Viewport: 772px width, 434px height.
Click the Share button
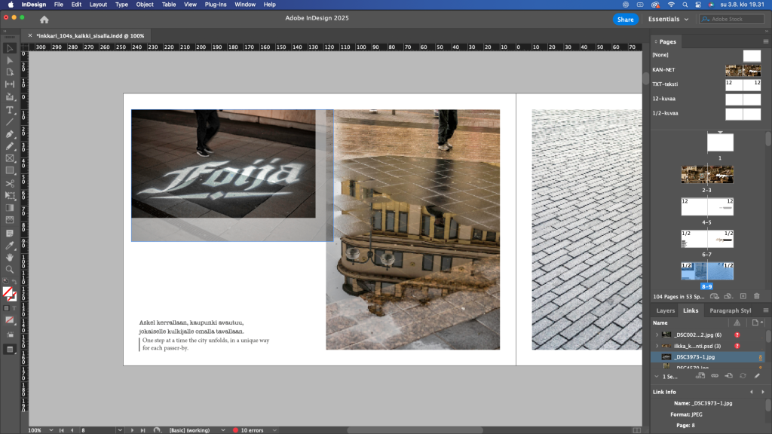point(625,19)
